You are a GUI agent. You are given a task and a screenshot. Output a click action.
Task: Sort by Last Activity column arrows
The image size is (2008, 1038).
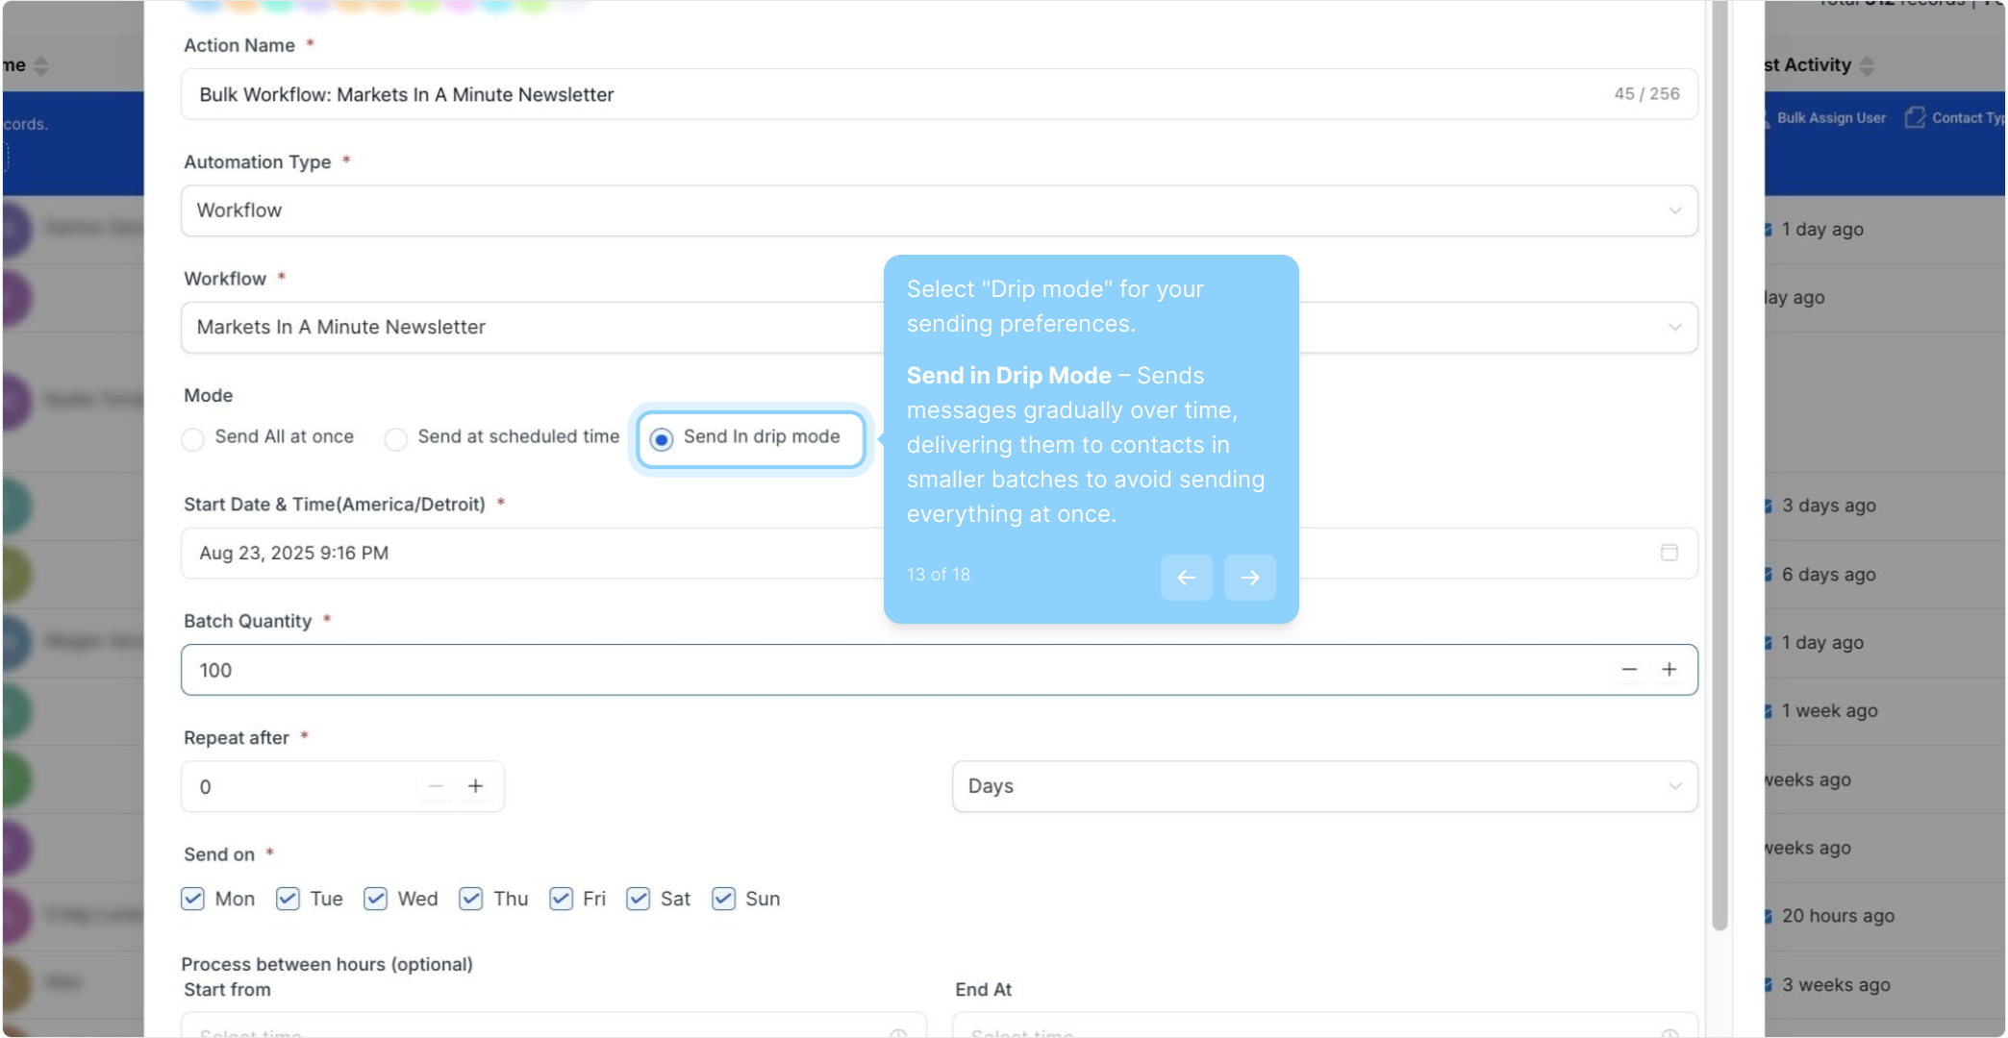tap(1867, 65)
